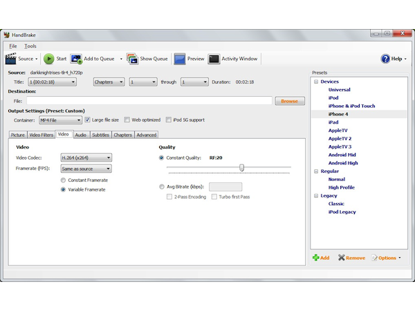
Task: Click the Avg Bitrate input box
Action: click(x=225, y=187)
